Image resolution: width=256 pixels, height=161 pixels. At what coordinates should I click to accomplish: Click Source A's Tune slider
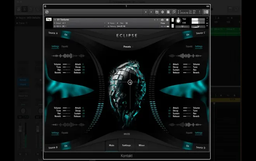[66, 67]
